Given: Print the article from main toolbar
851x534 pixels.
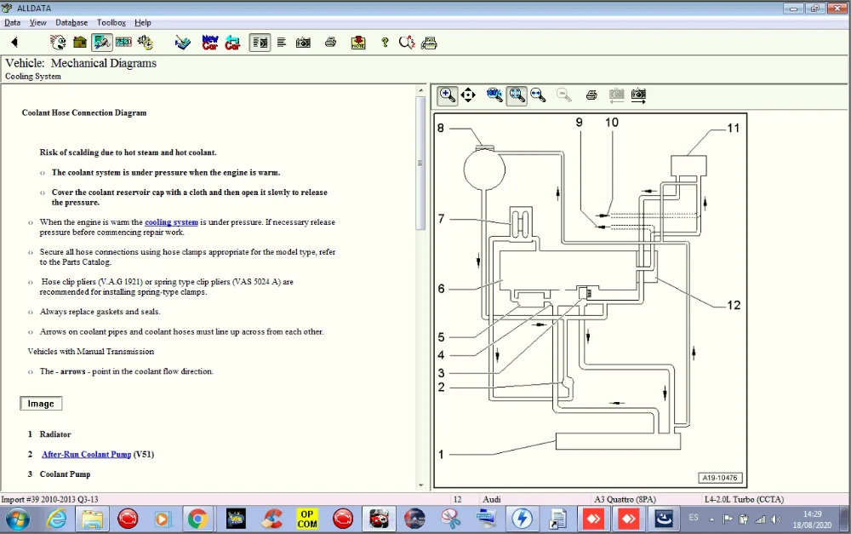Looking at the screenshot, I should pyautogui.click(x=330, y=43).
